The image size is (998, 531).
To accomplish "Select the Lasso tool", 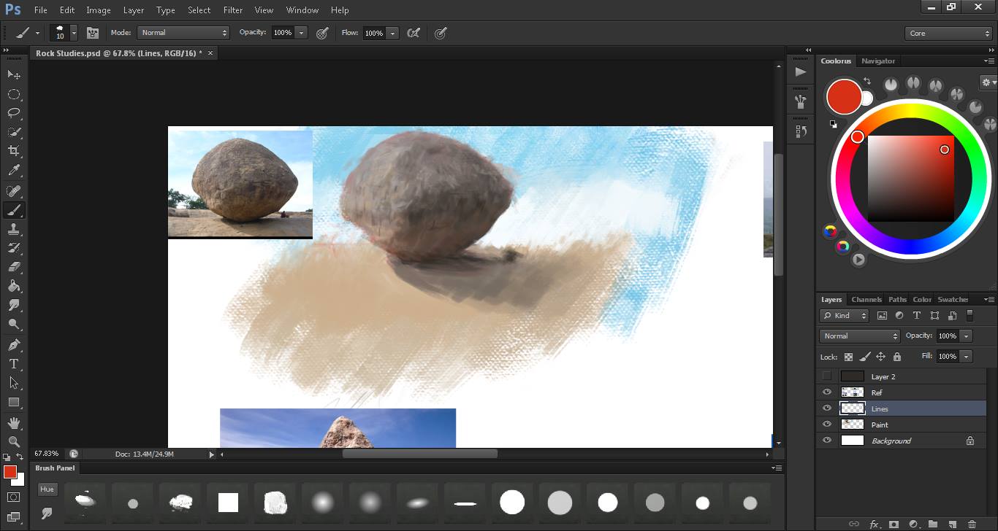I will (13, 113).
